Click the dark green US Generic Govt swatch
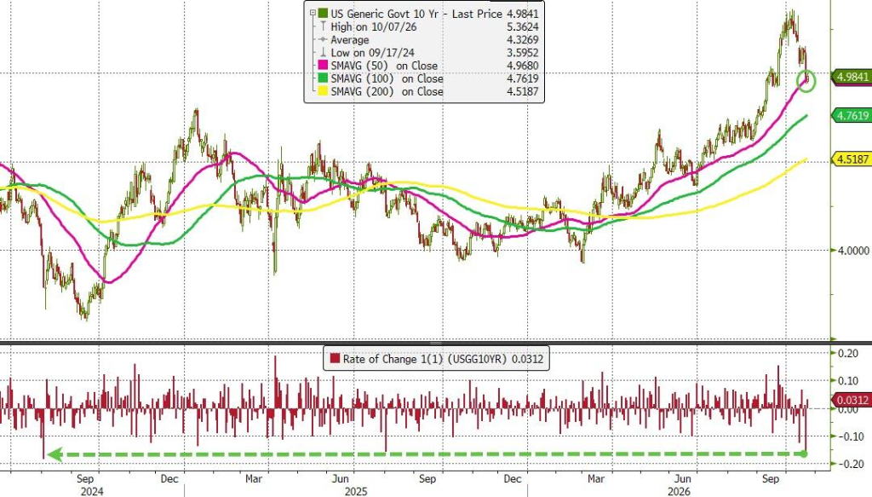 coord(323,14)
